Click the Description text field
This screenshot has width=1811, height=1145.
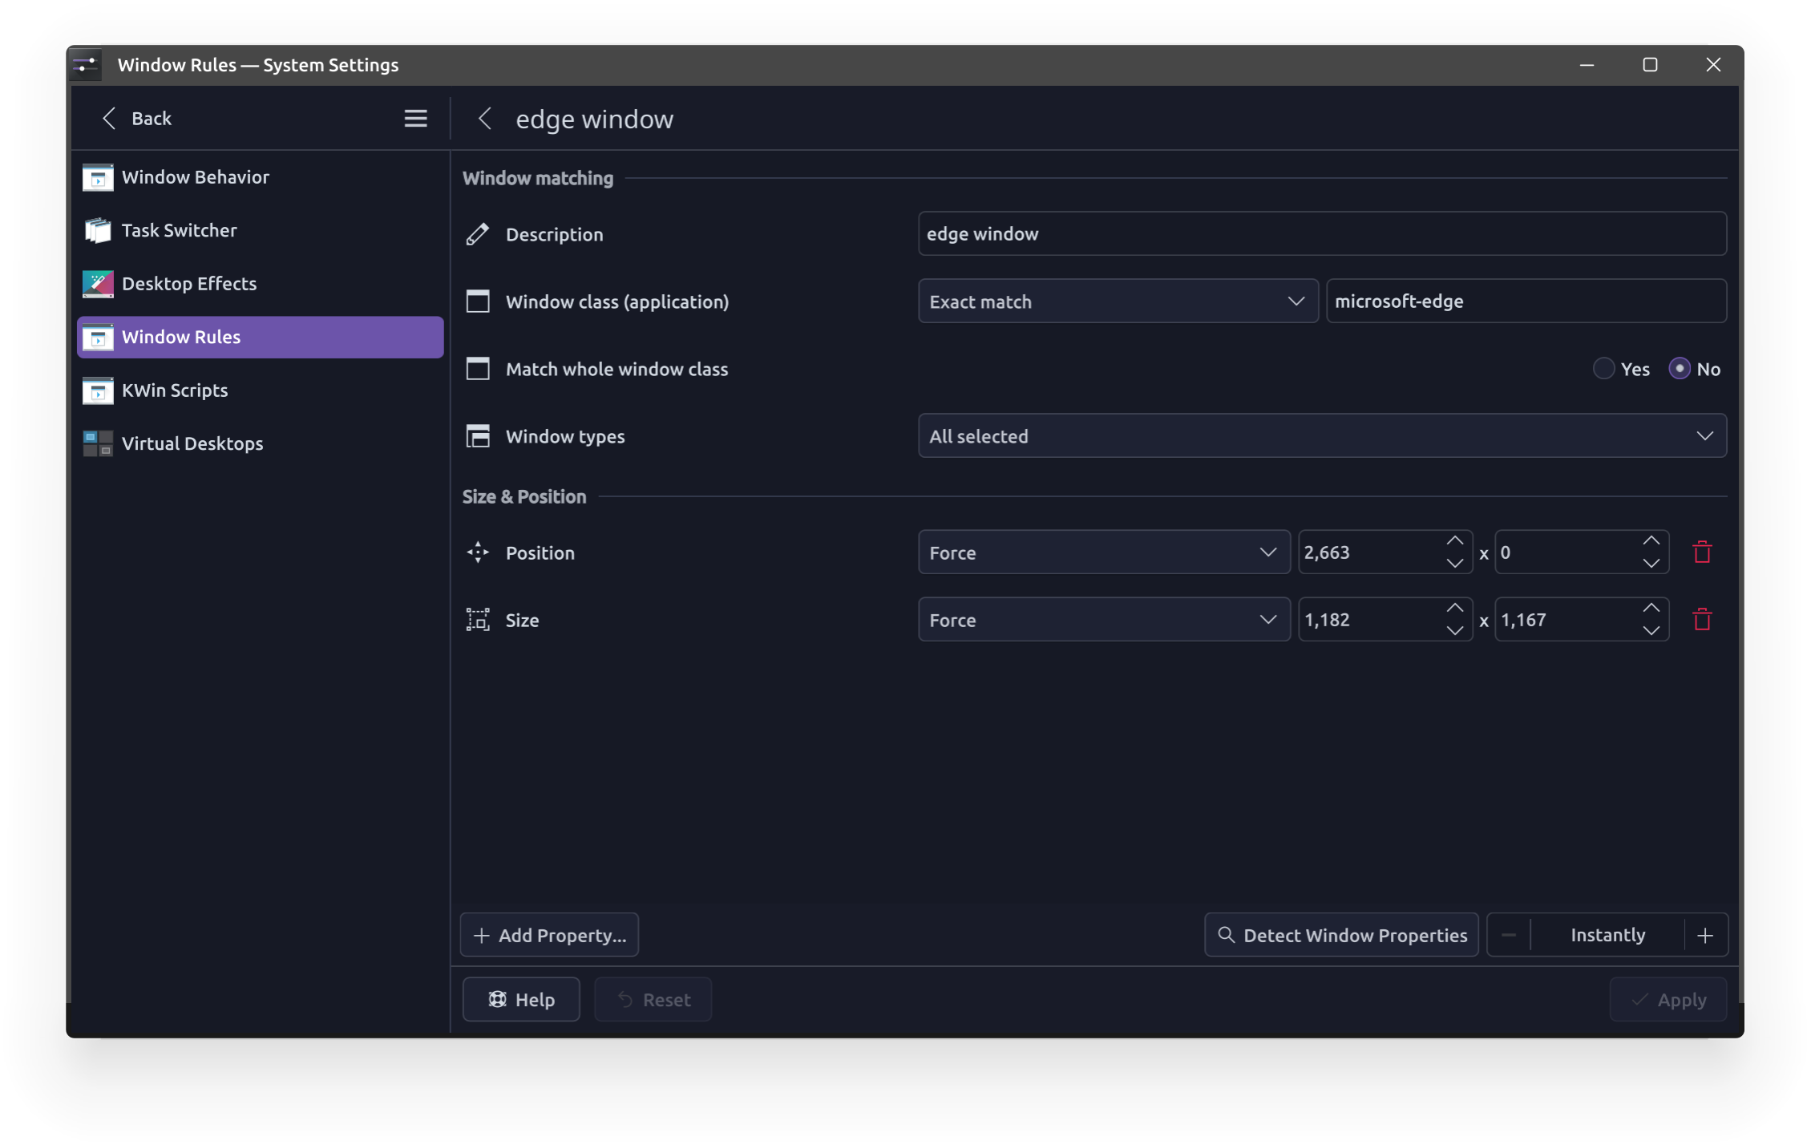click(1322, 234)
